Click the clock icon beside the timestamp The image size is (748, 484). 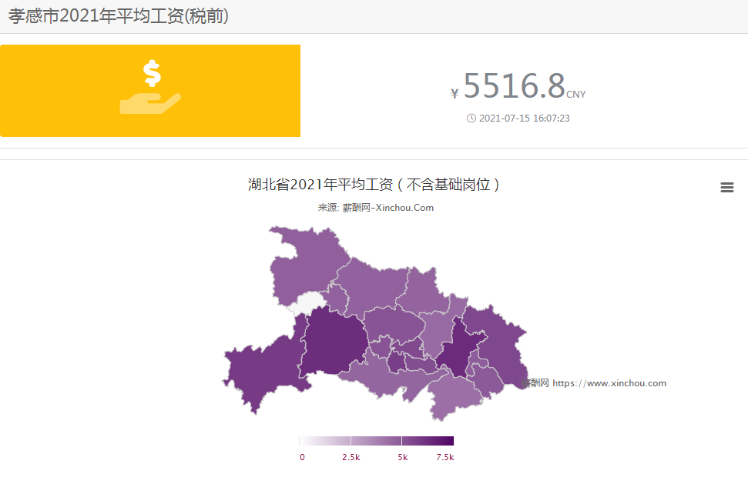click(471, 118)
